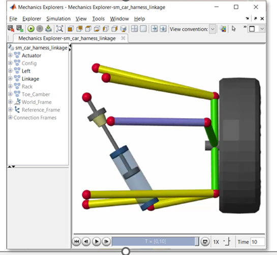Play the simulation animation
277x255 pixels.
coord(97,242)
